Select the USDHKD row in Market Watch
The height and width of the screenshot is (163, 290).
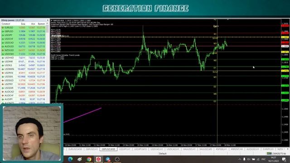pos(23,58)
